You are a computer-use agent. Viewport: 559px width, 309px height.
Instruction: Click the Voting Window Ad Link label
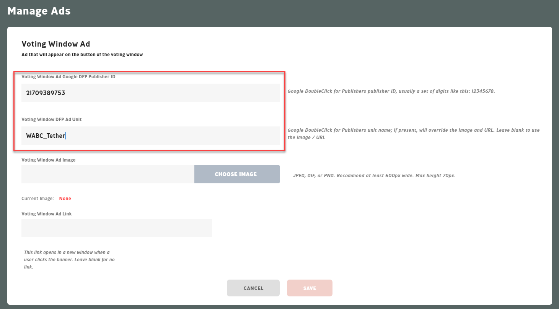click(46, 214)
